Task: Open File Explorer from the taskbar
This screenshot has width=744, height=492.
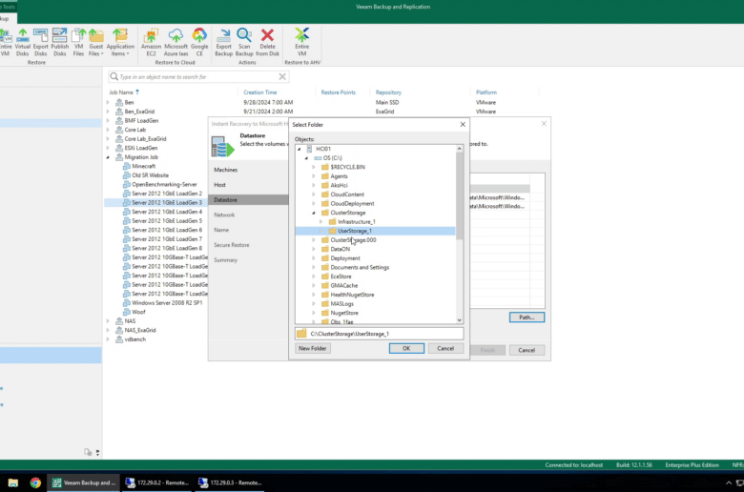Action: pyautogui.click(x=12, y=482)
